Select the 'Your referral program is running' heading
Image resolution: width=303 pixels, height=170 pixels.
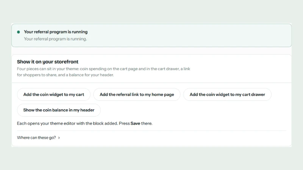(x=56, y=32)
